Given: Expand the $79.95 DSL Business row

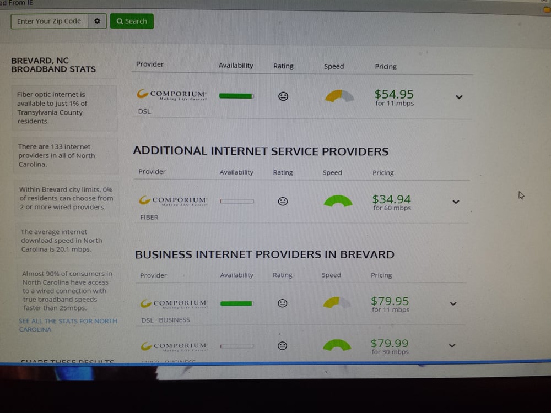Looking at the screenshot, I should coord(453,303).
